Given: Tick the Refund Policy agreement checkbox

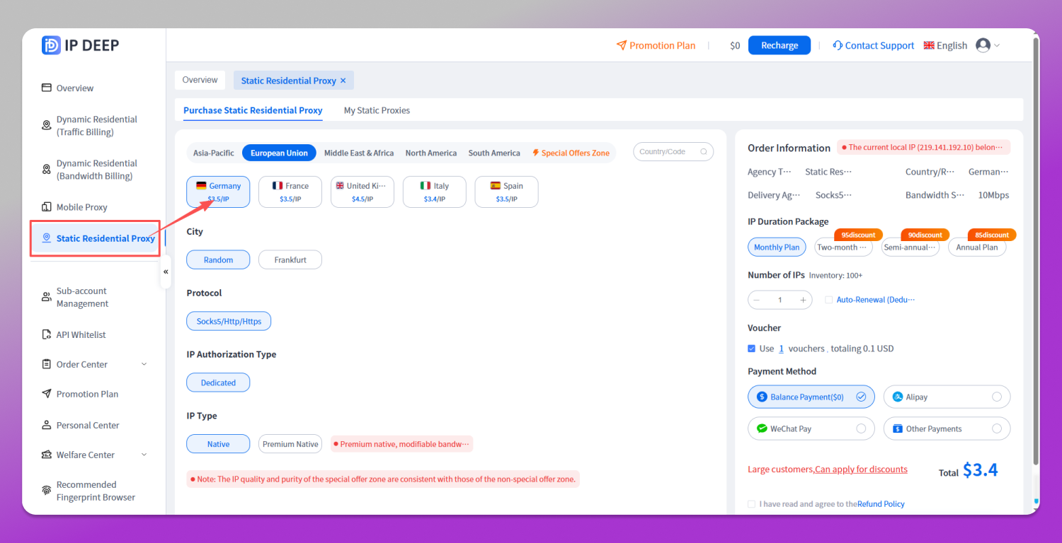Looking at the screenshot, I should coord(751,504).
